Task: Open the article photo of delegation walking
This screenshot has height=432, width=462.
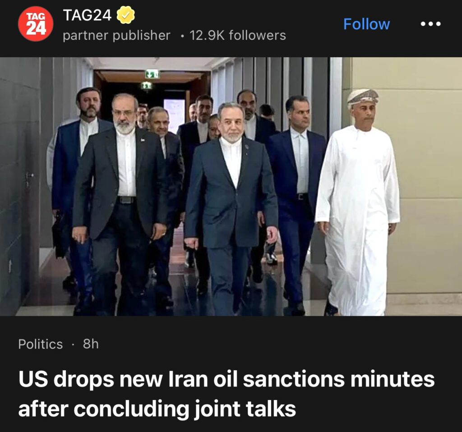Action: [231, 186]
